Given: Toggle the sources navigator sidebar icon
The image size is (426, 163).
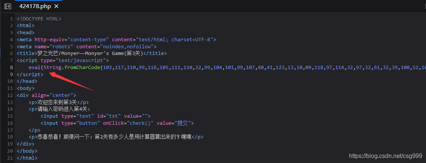Looking at the screenshot, I should [x=8, y=6].
